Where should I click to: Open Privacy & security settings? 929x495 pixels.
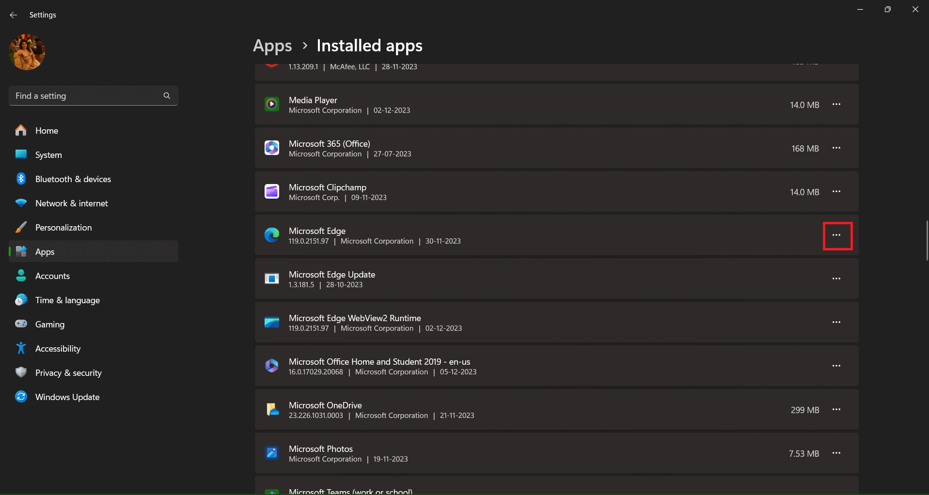94,373
